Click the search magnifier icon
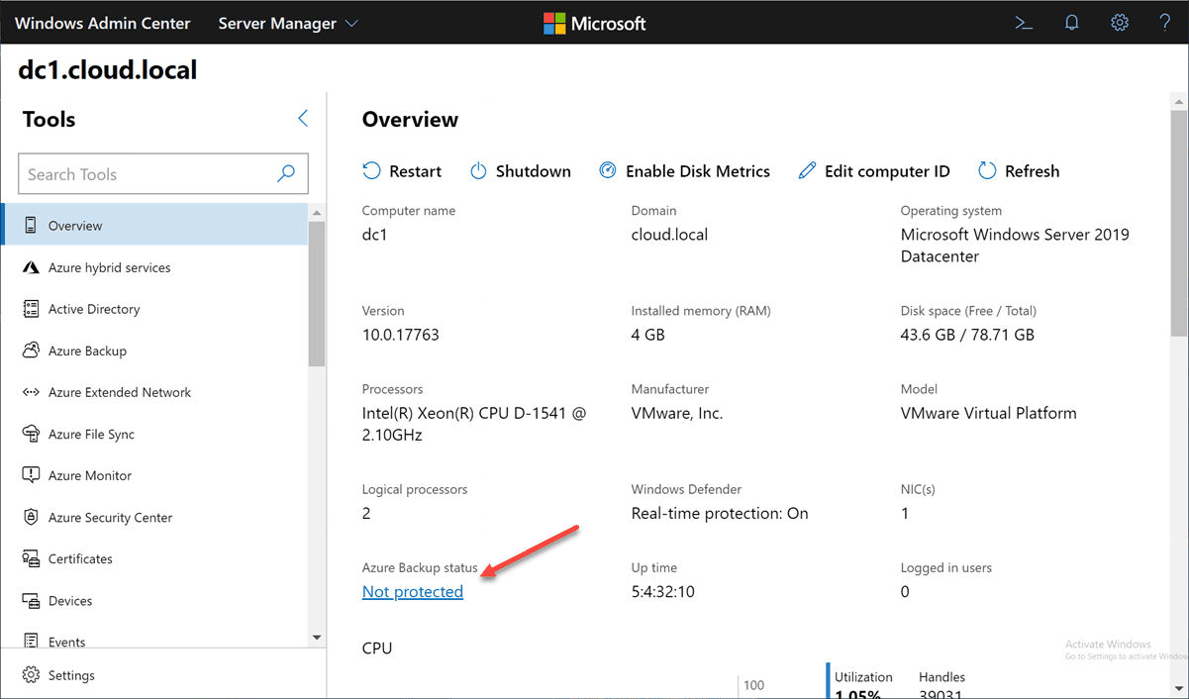This screenshot has height=699, width=1189. (286, 174)
